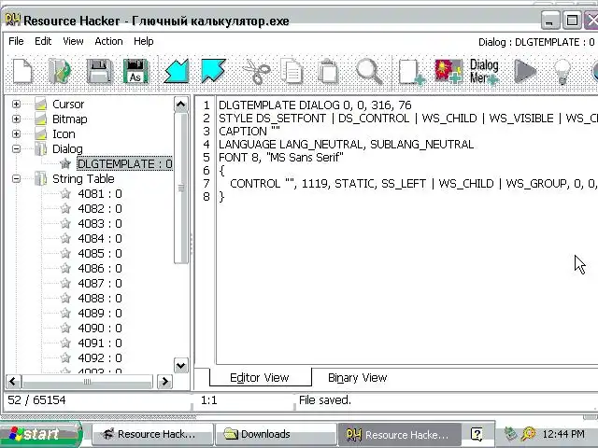Click the Paste clipboard icon
Screen dimensions: 598x448
tap(328, 71)
